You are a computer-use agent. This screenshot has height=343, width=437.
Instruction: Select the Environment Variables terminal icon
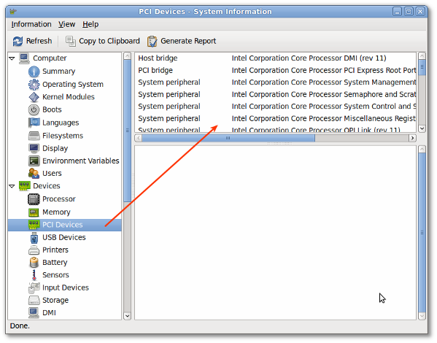(34, 161)
